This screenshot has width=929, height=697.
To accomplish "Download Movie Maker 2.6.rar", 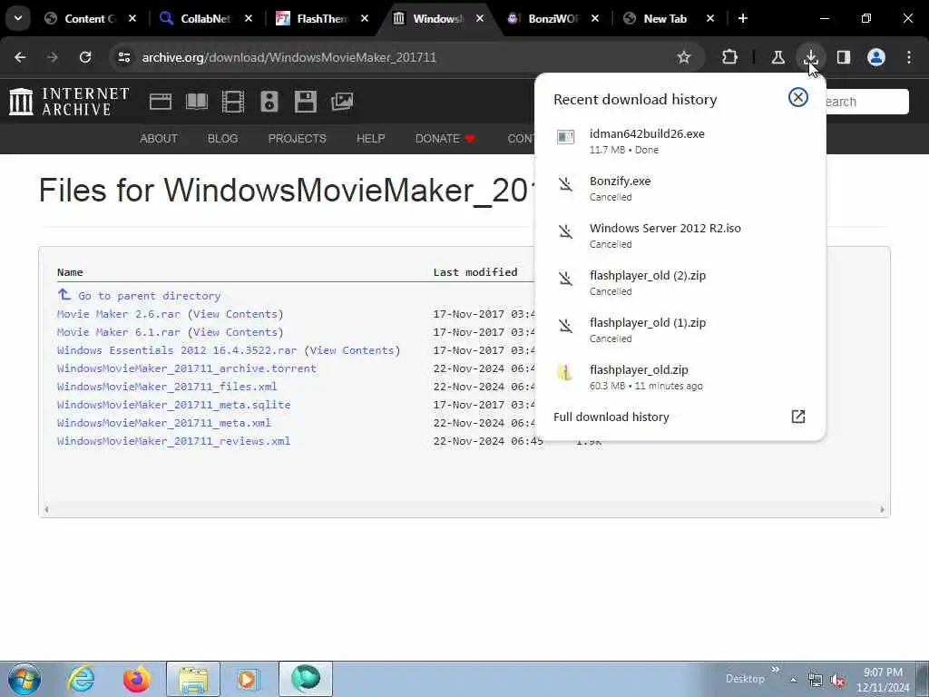I will 119,314.
